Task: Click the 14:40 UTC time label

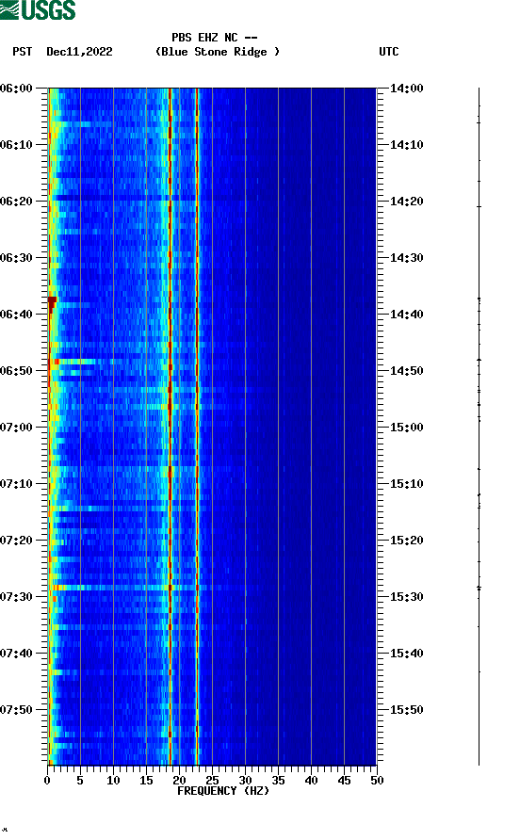Action: coord(406,314)
